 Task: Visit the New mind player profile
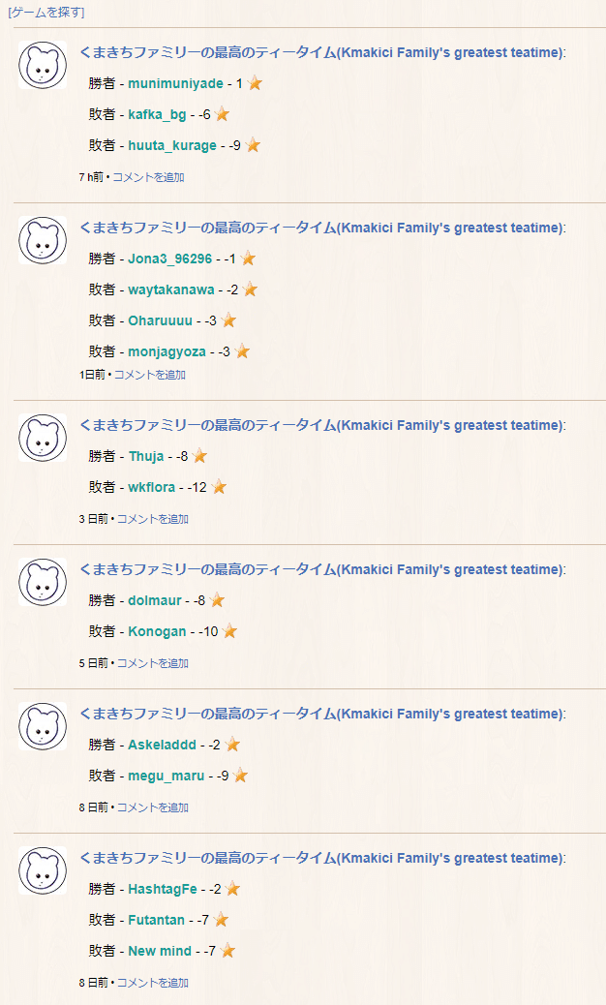160,951
